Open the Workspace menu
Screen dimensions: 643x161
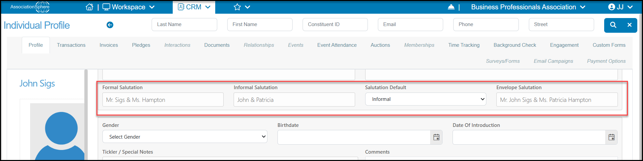[x=129, y=7]
